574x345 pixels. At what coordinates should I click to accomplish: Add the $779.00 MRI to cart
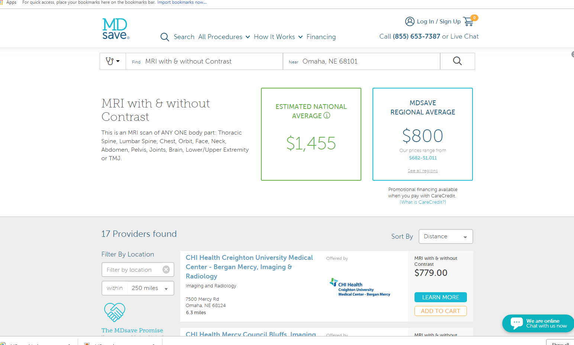441,311
